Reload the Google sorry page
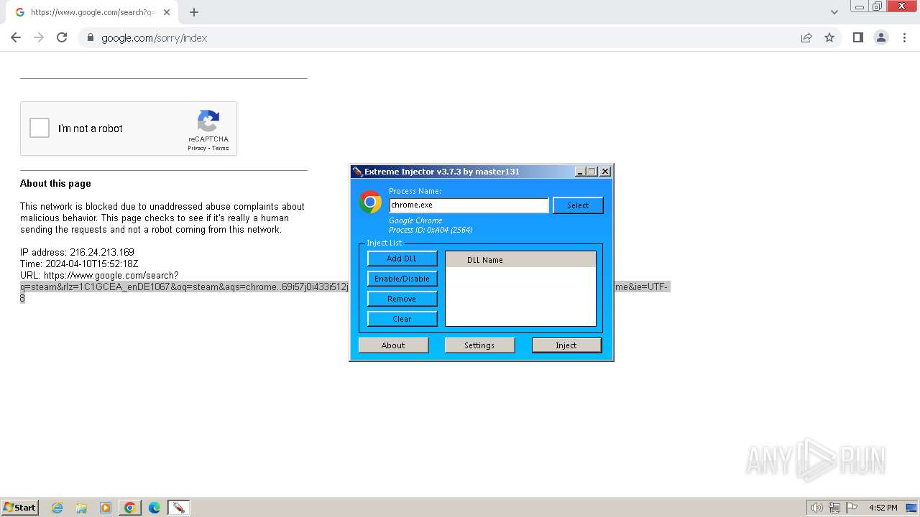The height and width of the screenshot is (517, 920). [62, 37]
